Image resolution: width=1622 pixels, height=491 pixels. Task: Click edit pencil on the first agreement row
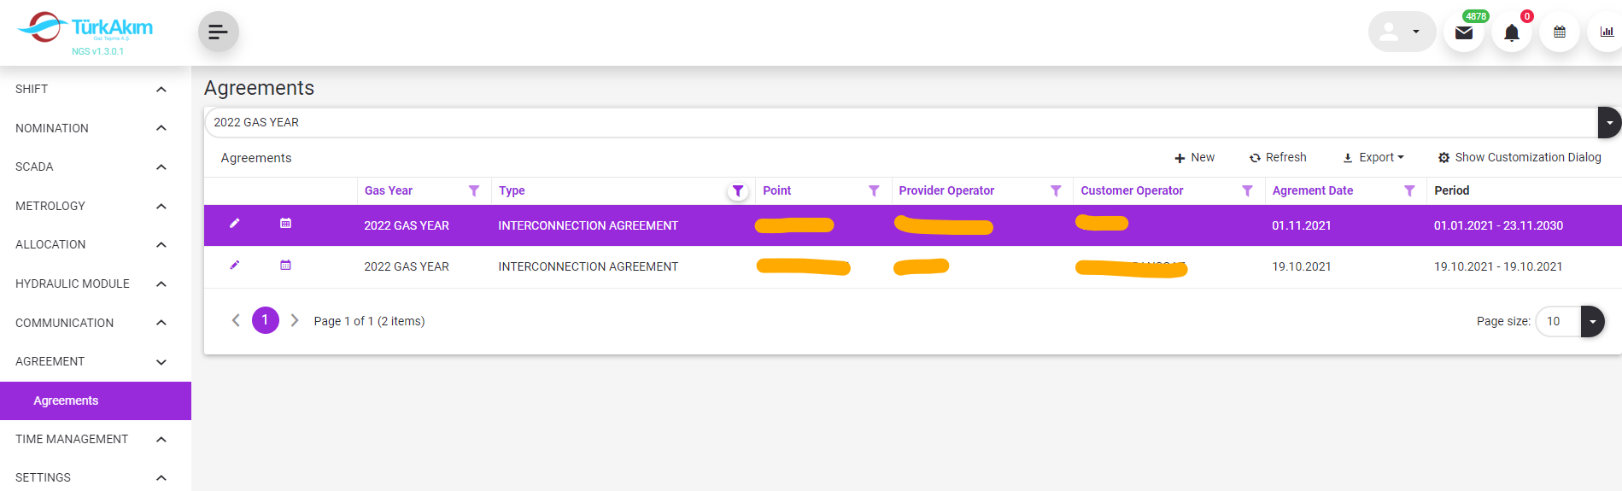(x=235, y=224)
